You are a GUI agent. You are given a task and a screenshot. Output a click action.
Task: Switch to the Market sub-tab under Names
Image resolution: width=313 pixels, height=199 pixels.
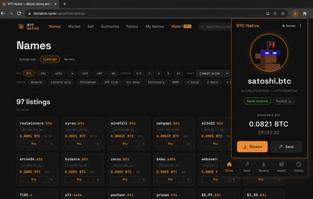point(69,59)
